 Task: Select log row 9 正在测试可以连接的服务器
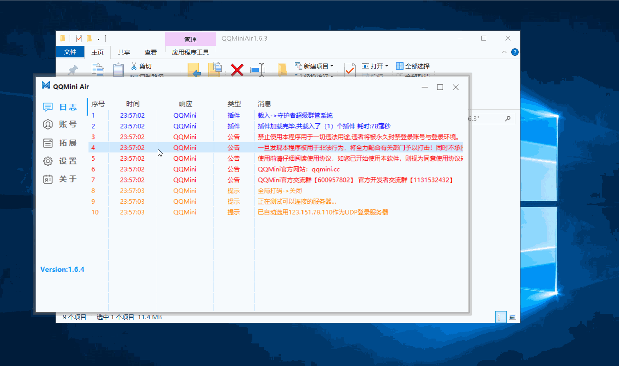click(276, 201)
